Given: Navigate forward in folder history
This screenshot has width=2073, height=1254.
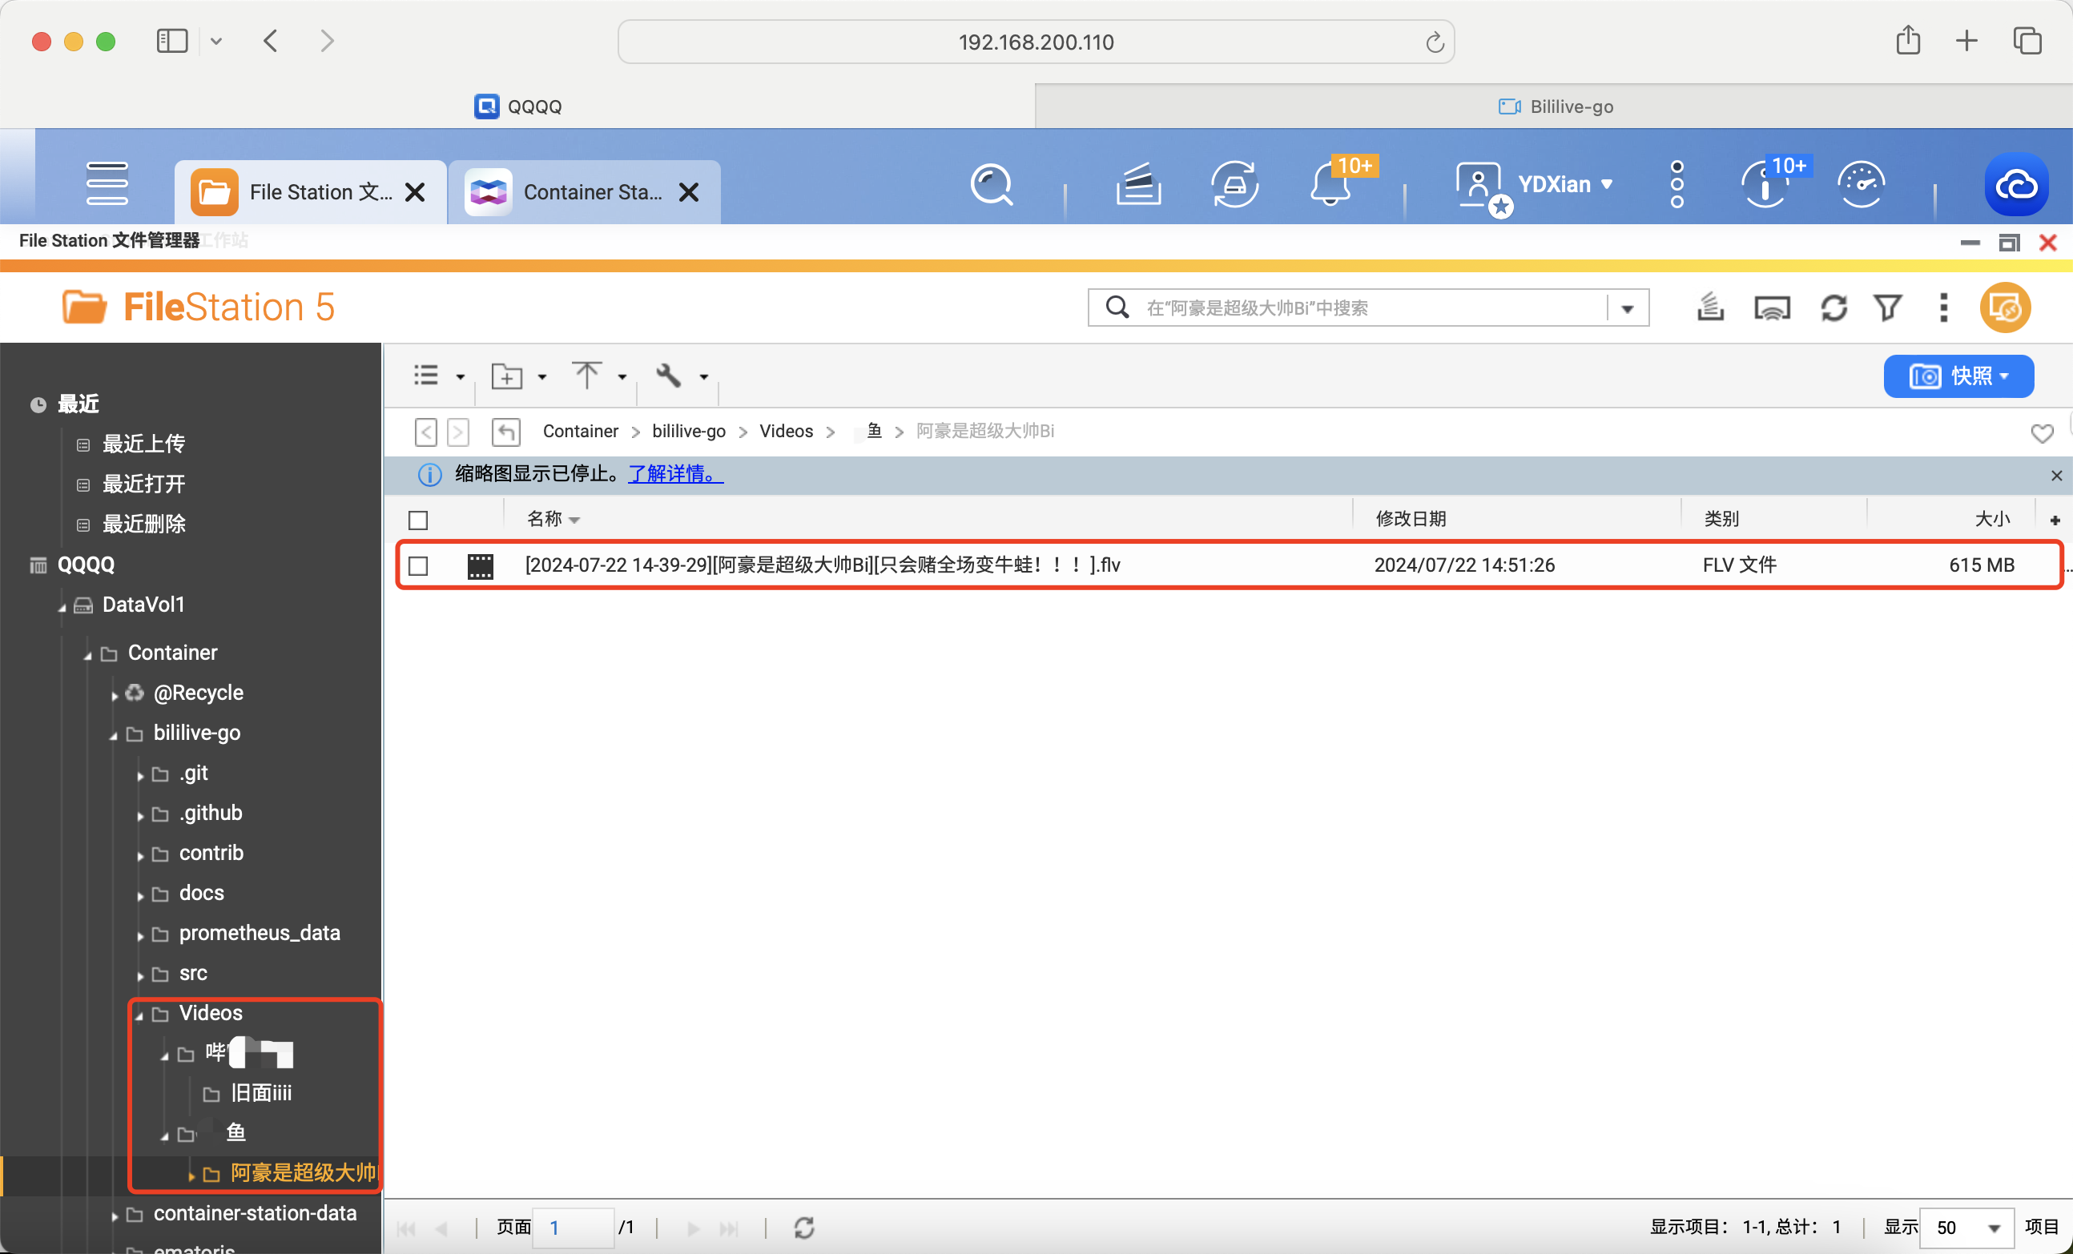Looking at the screenshot, I should tap(457, 432).
